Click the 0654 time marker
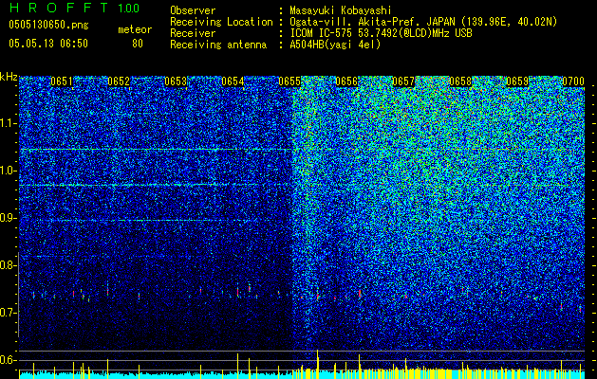 coord(233,81)
